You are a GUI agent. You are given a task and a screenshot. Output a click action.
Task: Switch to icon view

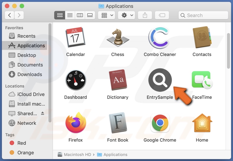point(60,15)
